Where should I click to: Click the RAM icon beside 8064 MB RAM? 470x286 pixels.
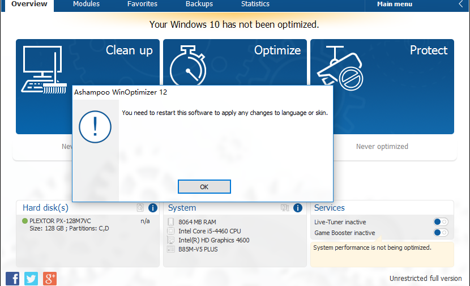click(170, 222)
